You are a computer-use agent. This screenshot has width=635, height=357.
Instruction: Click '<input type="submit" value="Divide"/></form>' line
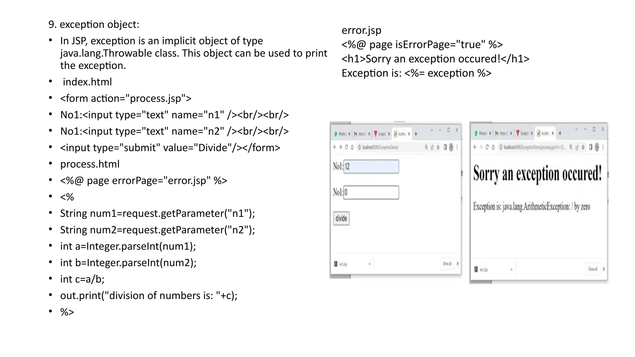point(170,148)
